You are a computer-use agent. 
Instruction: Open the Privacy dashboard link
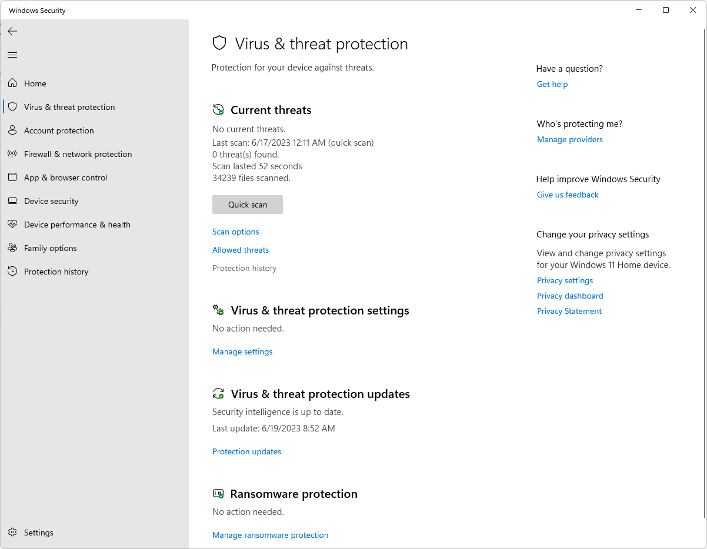click(x=570, y=296)
